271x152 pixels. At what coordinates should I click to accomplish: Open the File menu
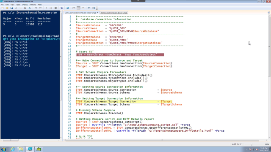2,5
